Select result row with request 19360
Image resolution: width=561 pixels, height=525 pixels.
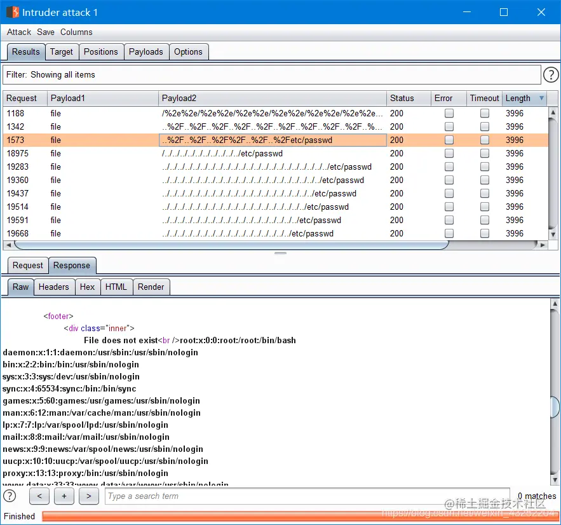click(276, 180)
